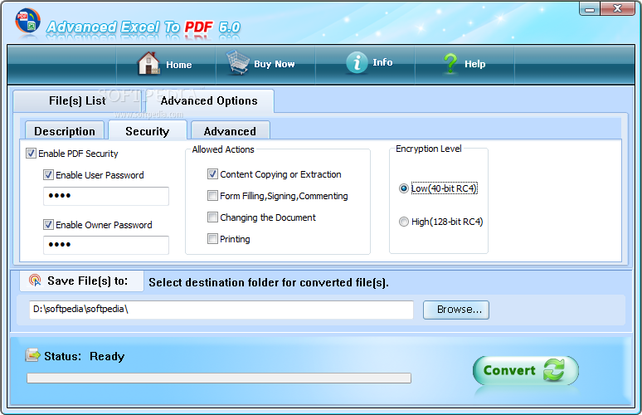Uncheck Enable User Password

coord(48,175)
